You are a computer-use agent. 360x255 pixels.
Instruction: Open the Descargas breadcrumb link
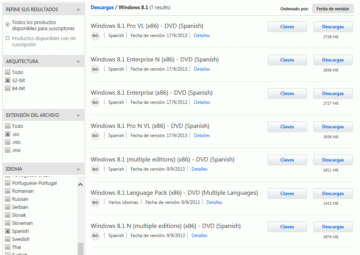pos(102,7)
